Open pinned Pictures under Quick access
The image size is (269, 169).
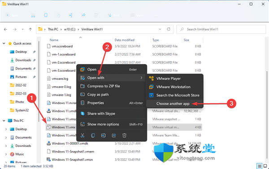[21, 77]
